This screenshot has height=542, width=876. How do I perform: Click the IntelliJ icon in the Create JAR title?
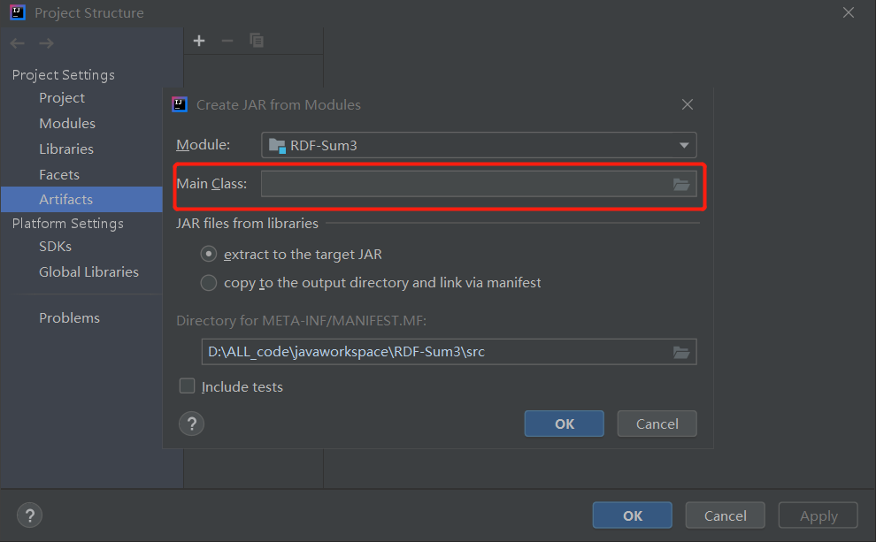click(180, 104)
